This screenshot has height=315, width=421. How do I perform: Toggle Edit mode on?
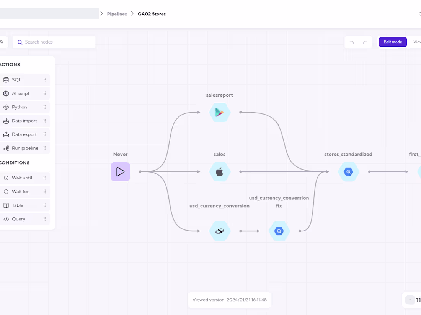pyautogui.click(x=392, y=42)
